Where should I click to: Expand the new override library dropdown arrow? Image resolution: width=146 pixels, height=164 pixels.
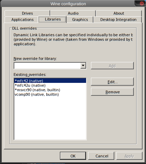click(x=83, y=65)
